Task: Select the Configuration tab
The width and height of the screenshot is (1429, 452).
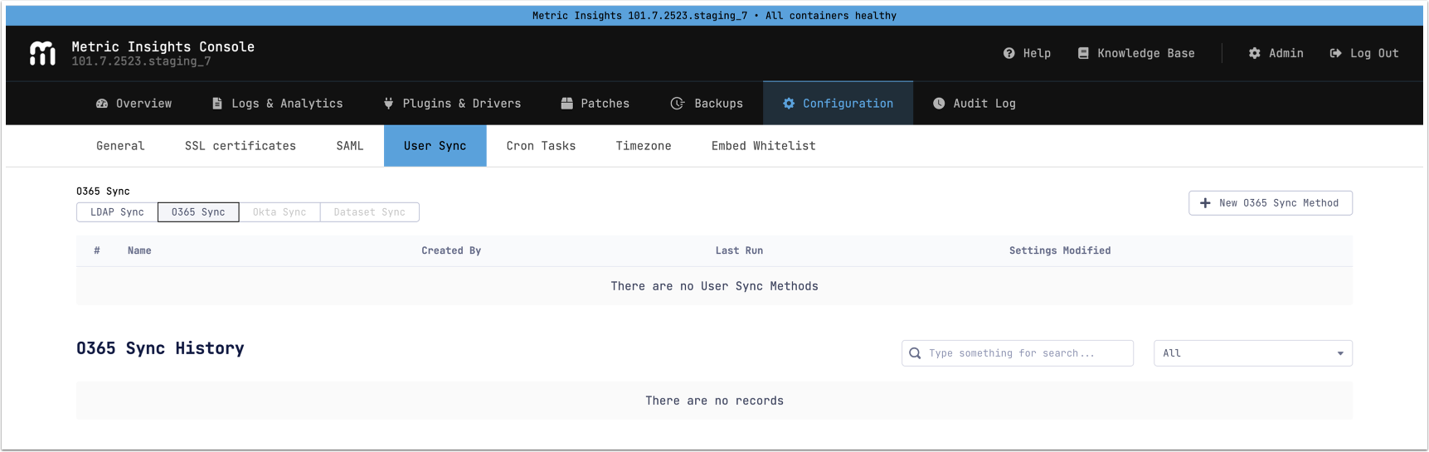Action: coord(838,104)
